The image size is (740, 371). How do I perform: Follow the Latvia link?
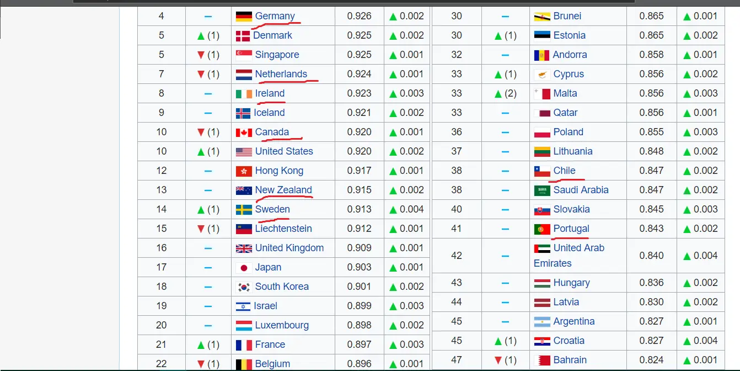point(566,302)
